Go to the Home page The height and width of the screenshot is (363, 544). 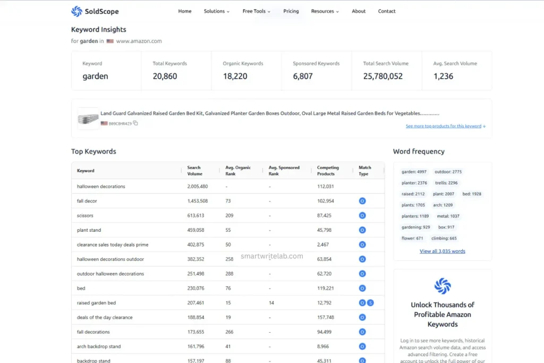[x=185, y=11]
